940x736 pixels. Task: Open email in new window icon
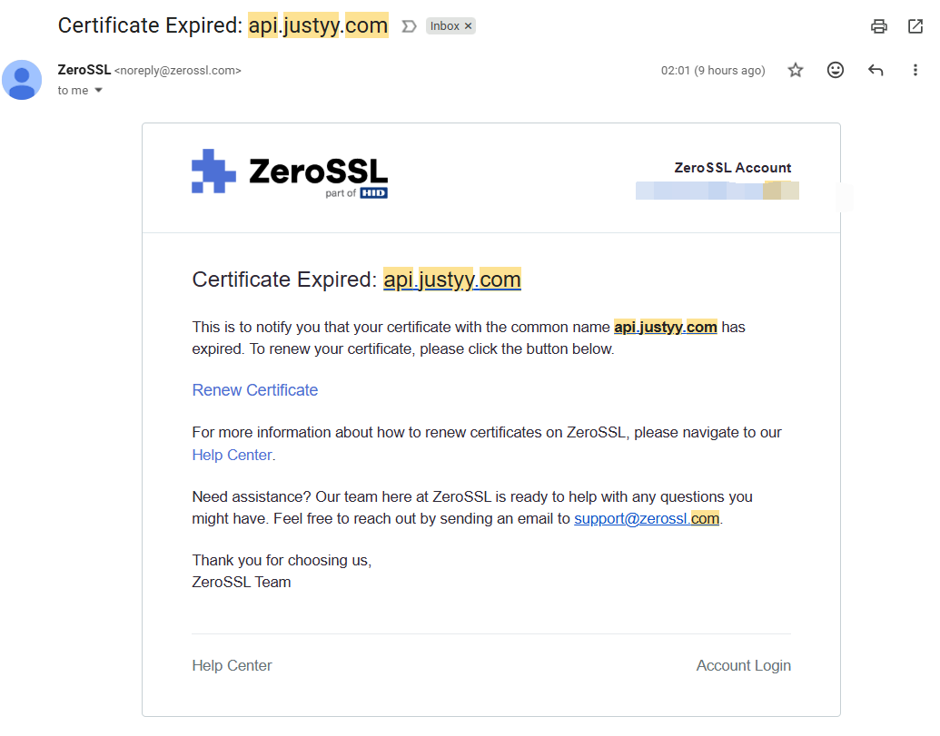915,26
